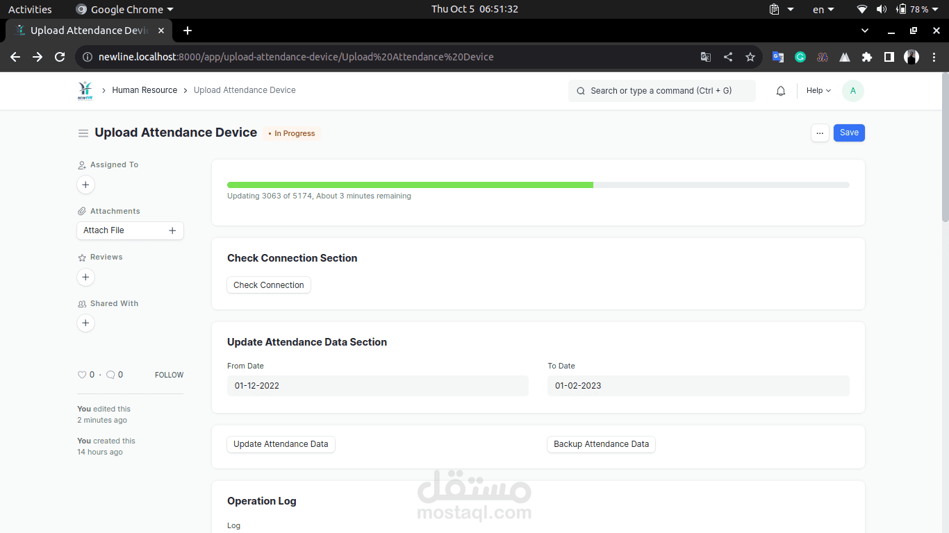Click Update Attendance Data button
Screen dimensions: 949x533
coord(281,444)
